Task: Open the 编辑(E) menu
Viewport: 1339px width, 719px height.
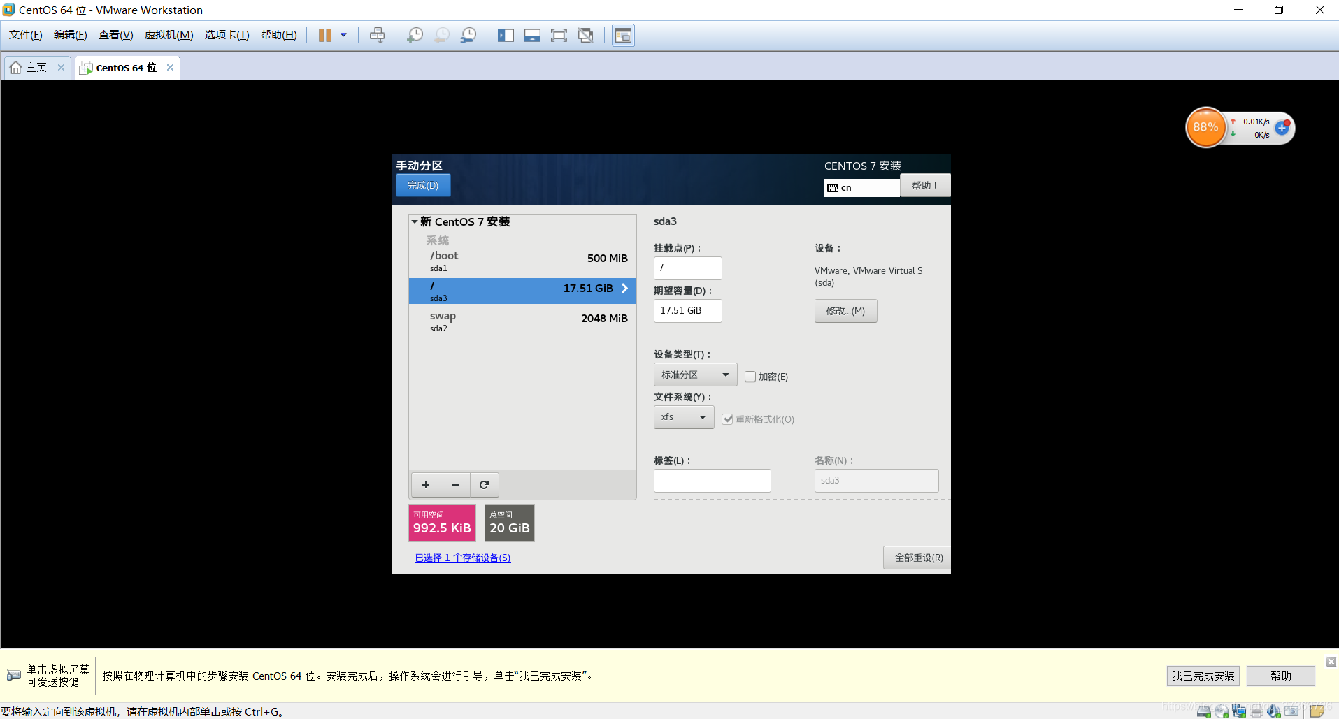Action: (x=71, y=35)
